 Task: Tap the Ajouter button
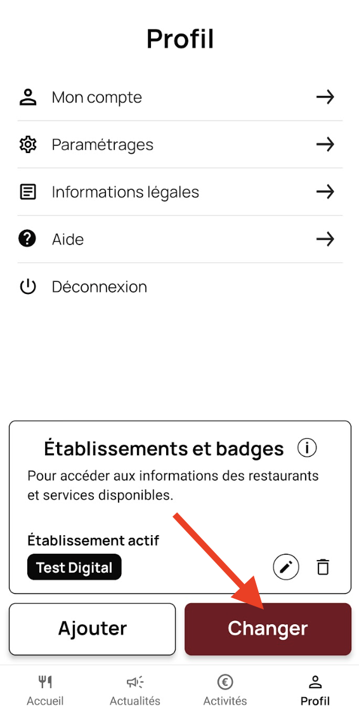(92, 629)
